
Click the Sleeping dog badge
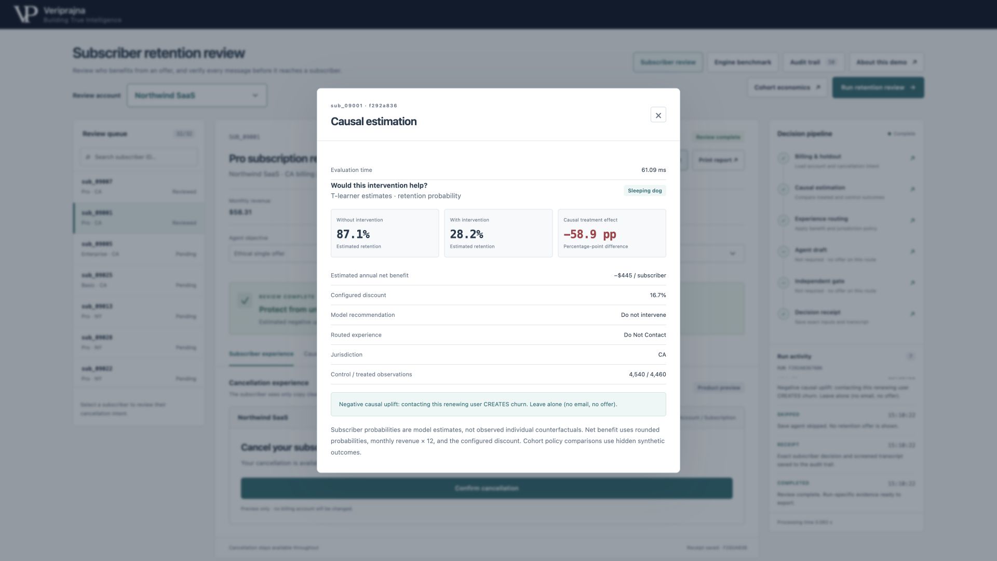644,191
